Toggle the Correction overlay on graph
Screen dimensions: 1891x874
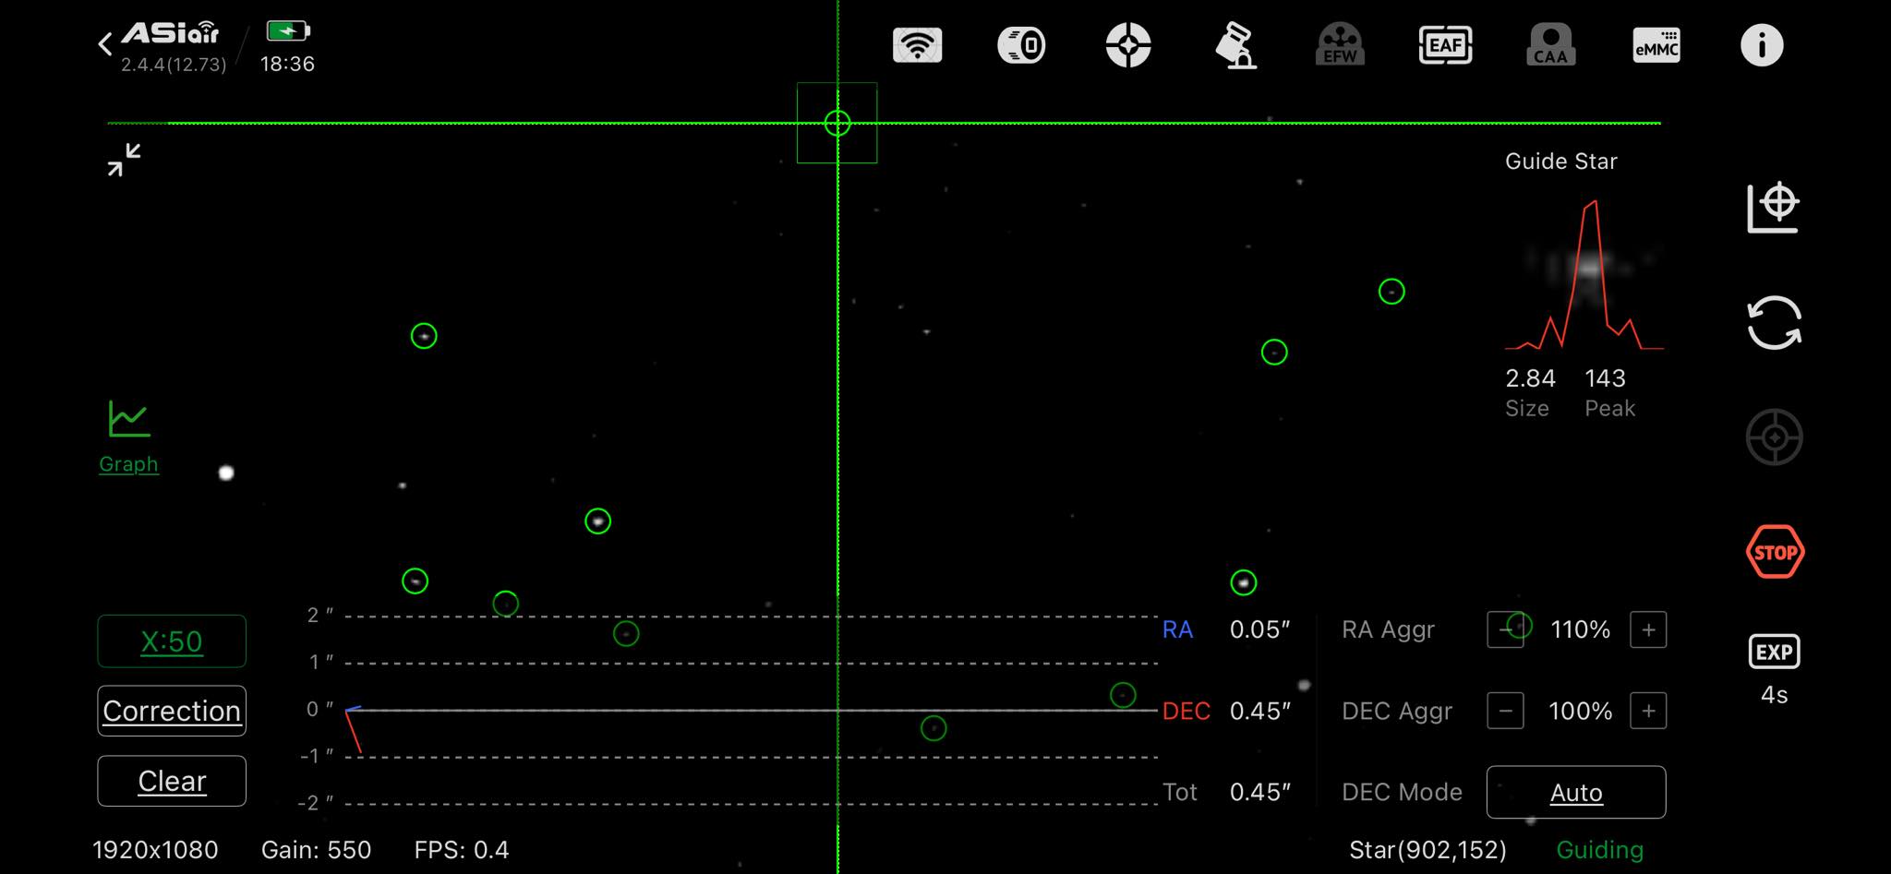point(172,711)
